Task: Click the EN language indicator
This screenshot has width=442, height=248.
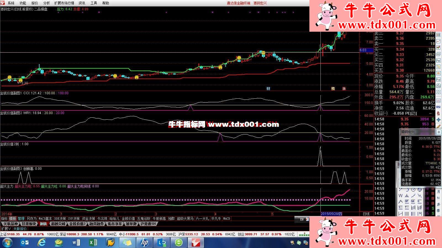Action: click(x=302, y=219)
